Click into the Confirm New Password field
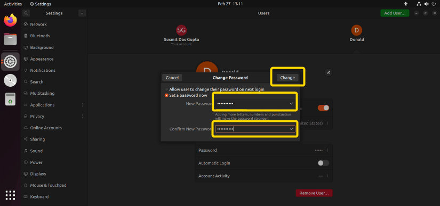The height and width of the screenshot is (206, 440). (x=255, y=129)
